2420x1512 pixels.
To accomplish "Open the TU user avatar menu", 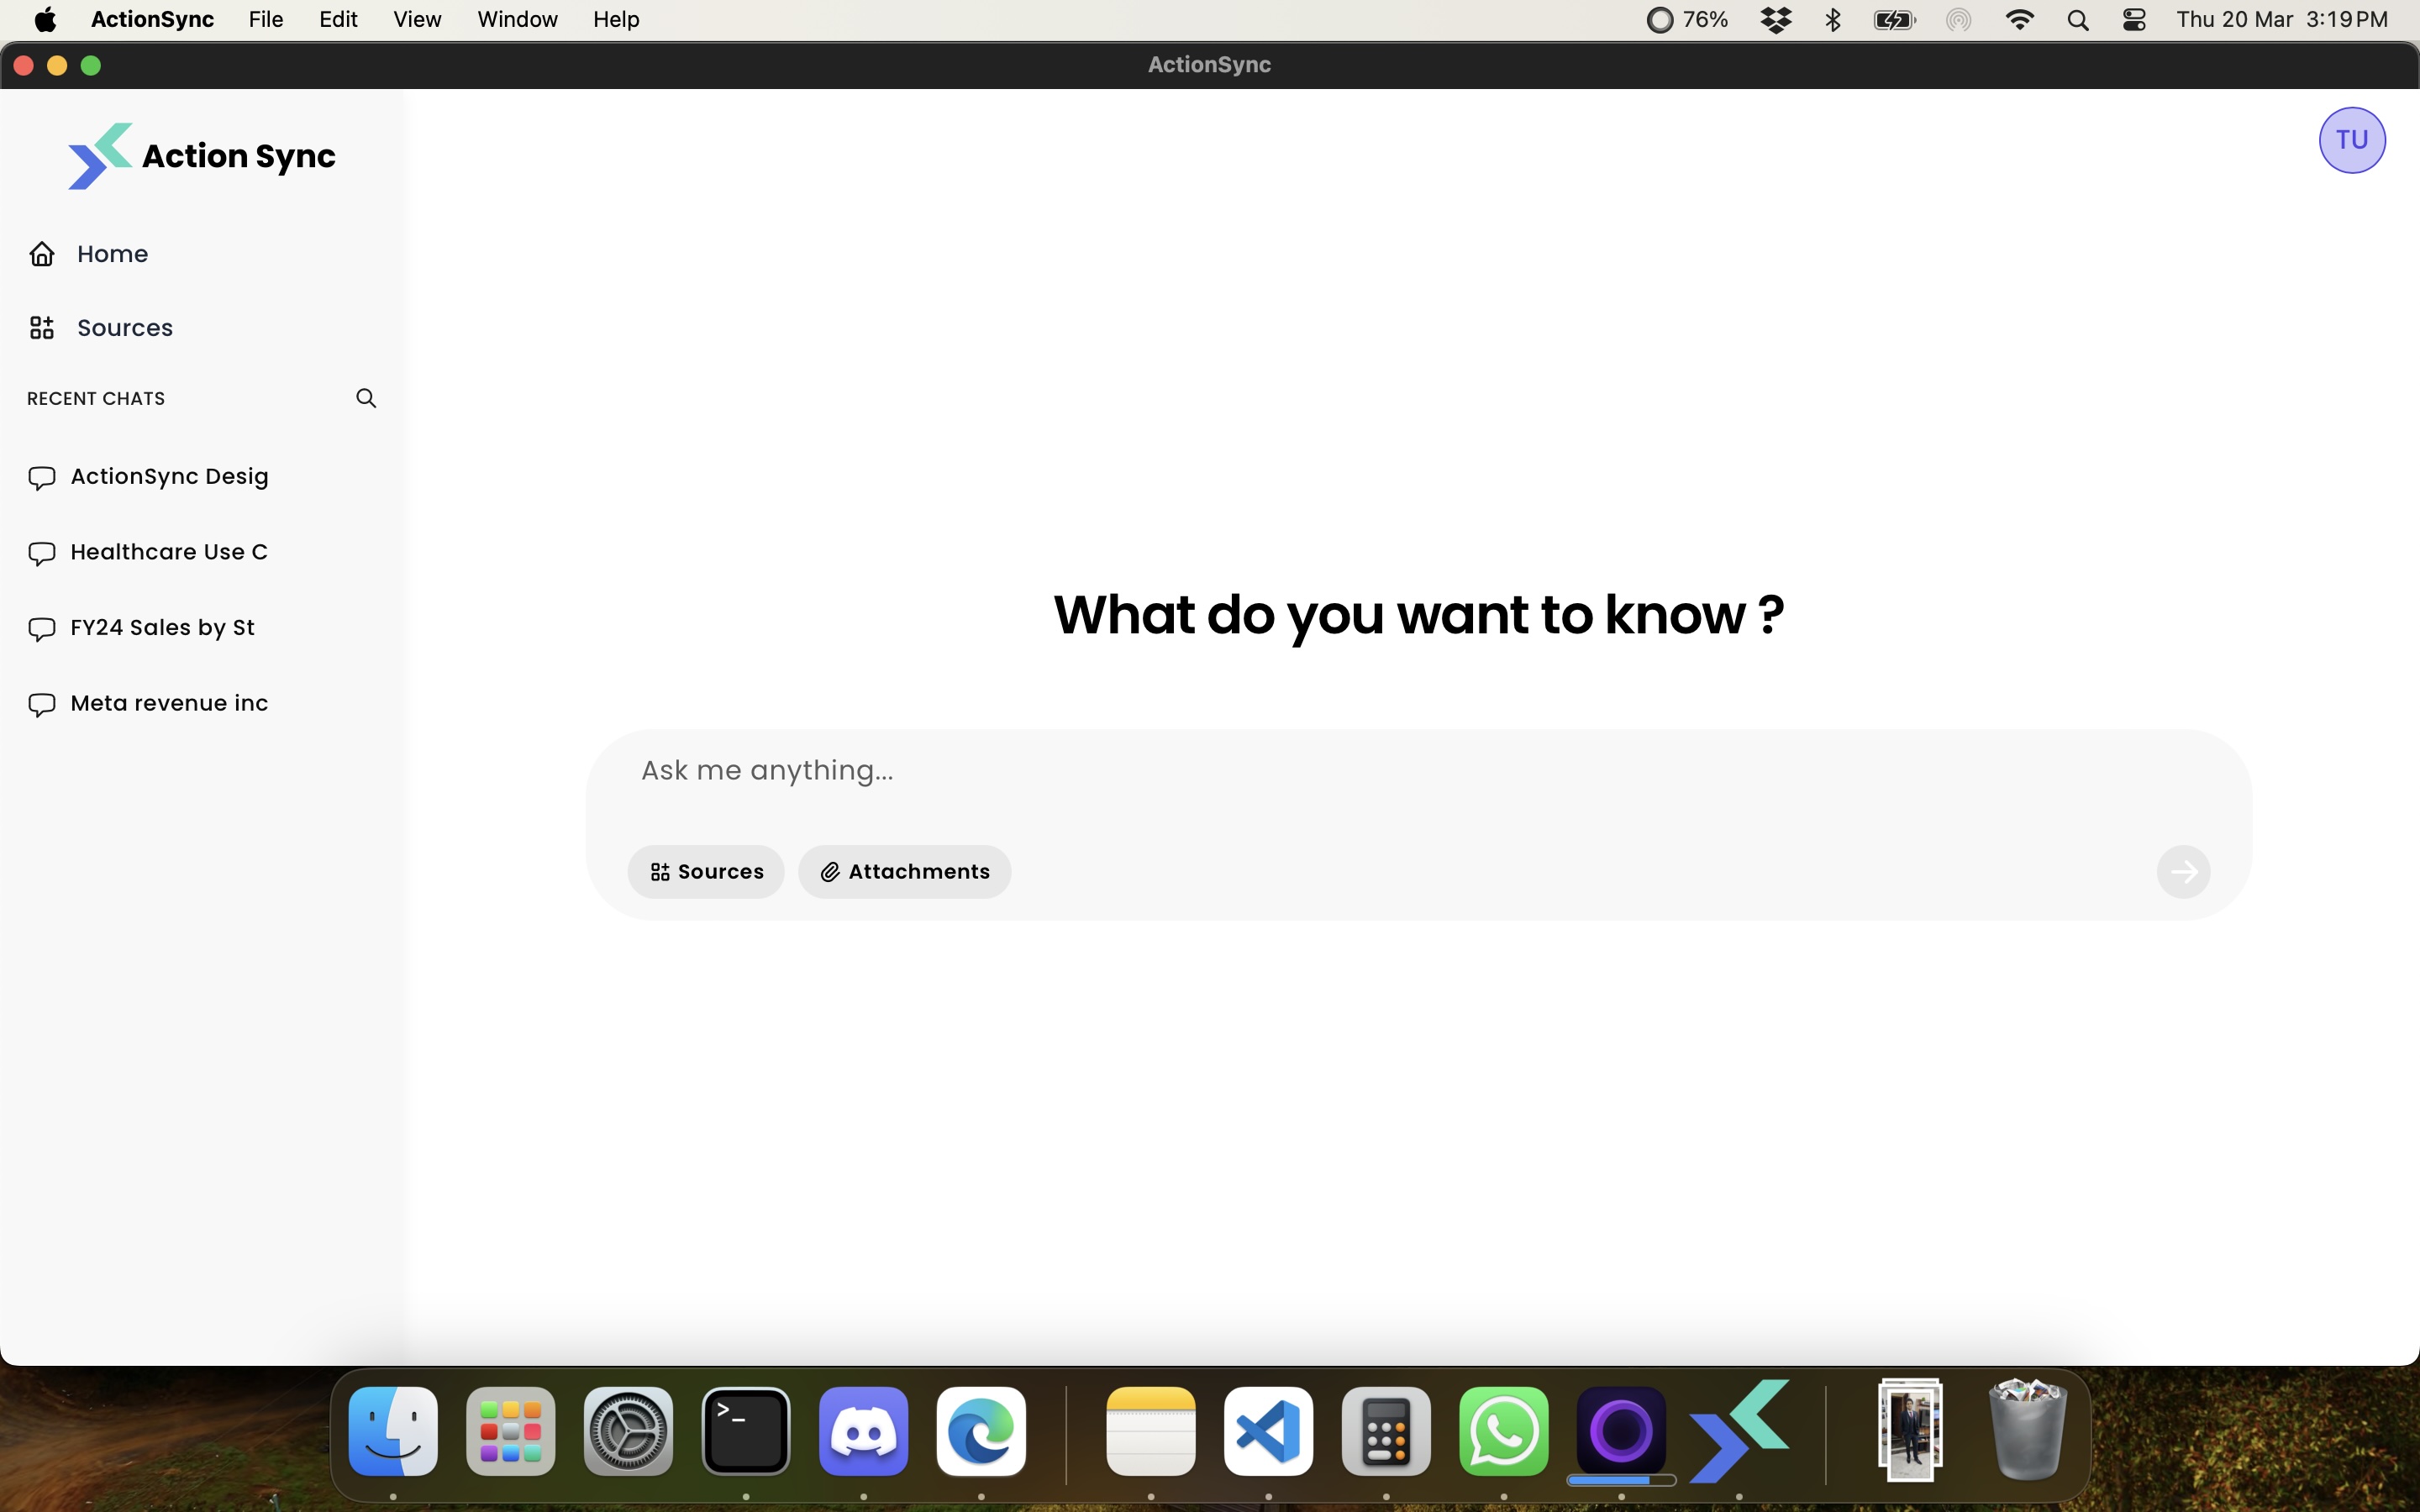I will coord(2351,140).
